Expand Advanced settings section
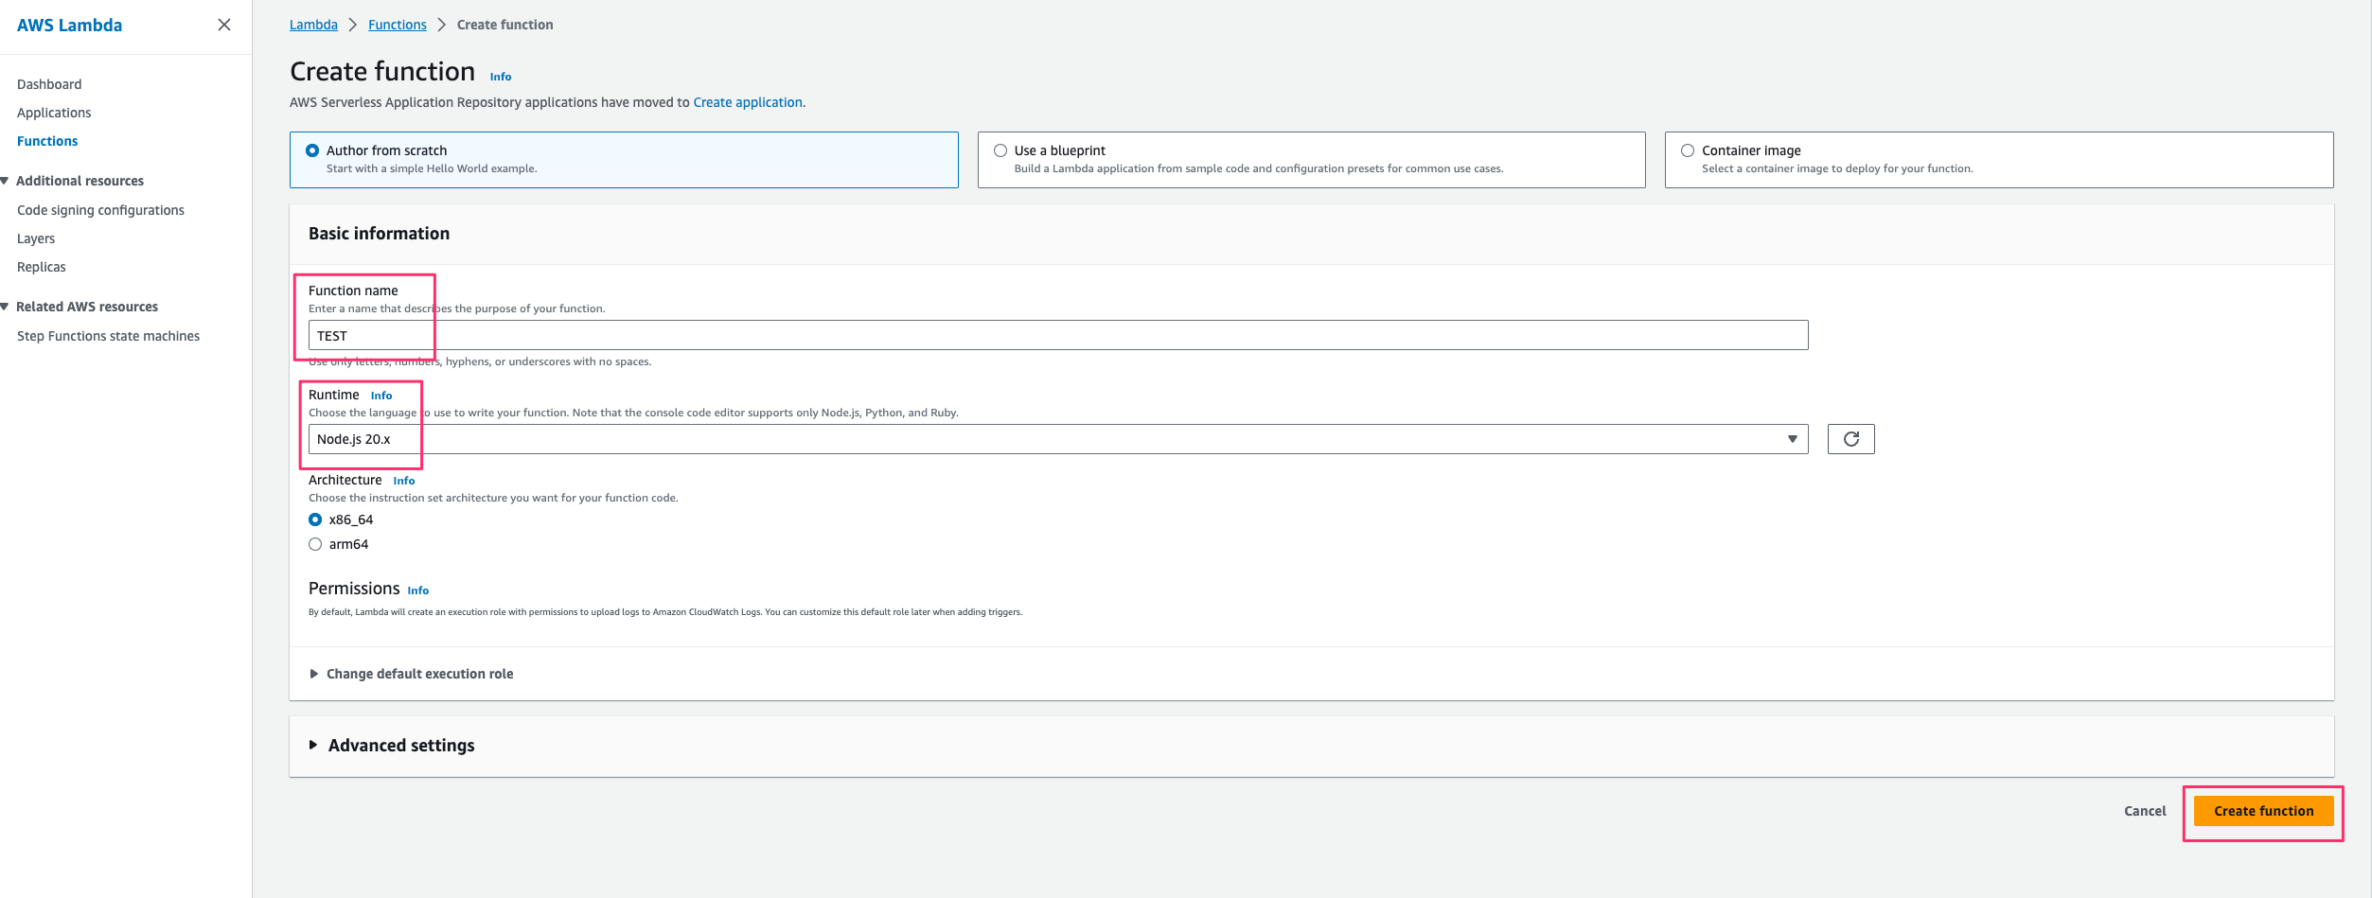The height and width of the screenshot is (898, 2372). point(392,746)
